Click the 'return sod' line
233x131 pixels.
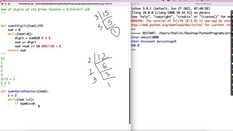17,51
